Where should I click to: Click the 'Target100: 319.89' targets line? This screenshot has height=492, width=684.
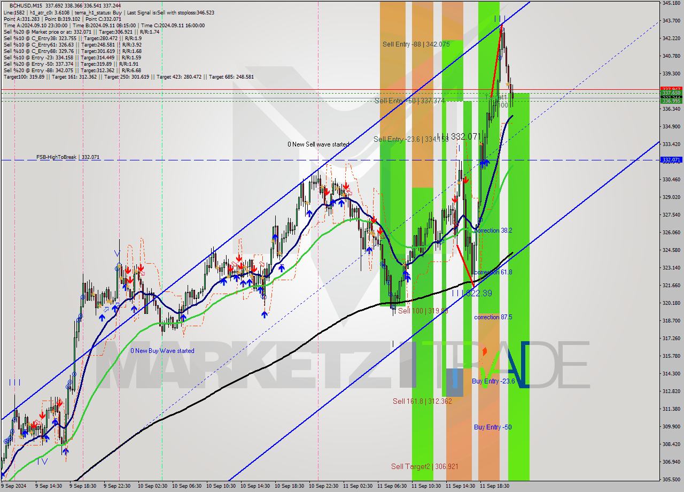point(129,77)
